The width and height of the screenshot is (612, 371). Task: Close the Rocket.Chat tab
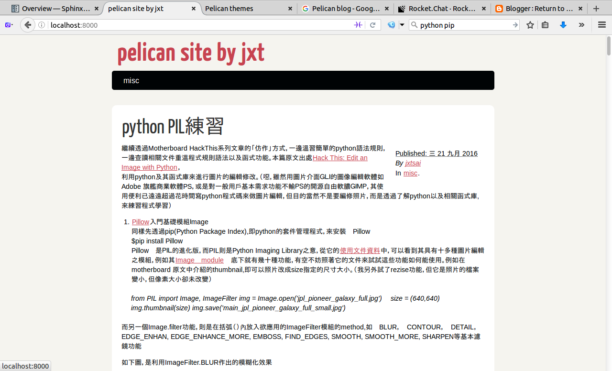tap(484, 9)
